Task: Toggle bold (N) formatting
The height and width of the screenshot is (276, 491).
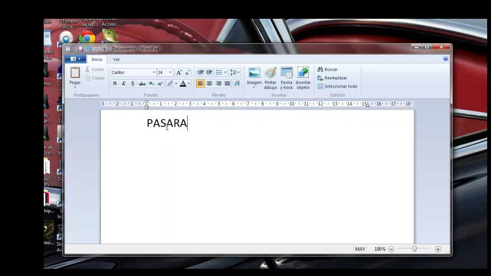Action: point(115,84)
